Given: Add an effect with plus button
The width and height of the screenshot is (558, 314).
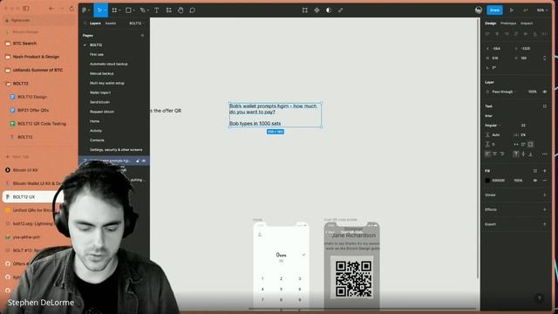Looking at the screenshot, I should [x=544, y=209].
